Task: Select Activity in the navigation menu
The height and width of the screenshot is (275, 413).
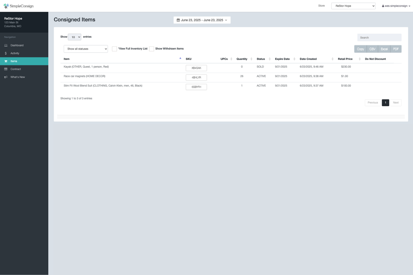Action: coord(15,53)
